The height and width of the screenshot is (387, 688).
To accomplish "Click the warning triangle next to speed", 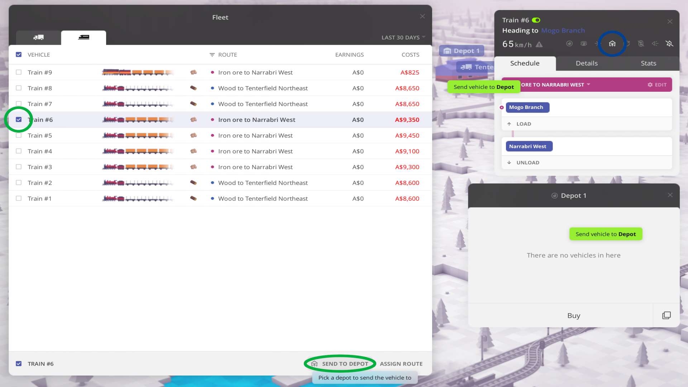I will pyautogui.click(x=539, y=44).
